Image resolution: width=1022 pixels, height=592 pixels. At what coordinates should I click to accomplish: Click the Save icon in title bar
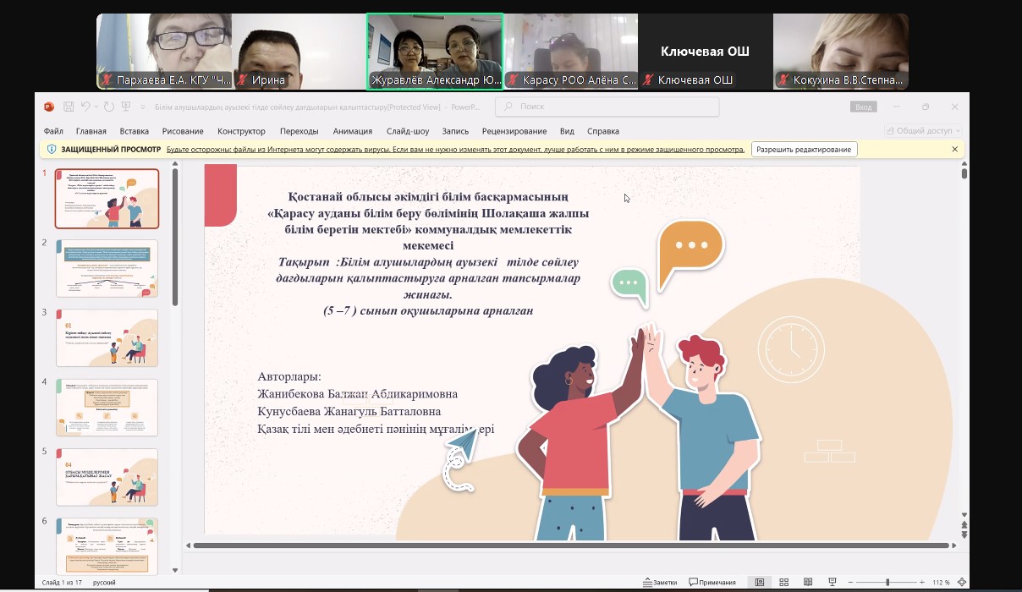[x=69, y=107]
